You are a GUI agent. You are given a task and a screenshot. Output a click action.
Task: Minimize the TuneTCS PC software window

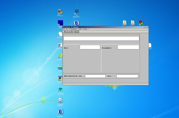(x=144, y=27)
